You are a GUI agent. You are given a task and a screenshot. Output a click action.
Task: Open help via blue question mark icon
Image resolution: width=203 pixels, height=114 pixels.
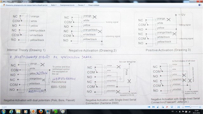[200, 5]
